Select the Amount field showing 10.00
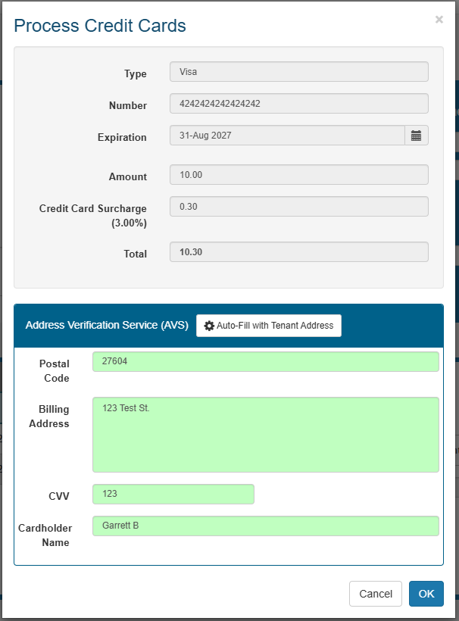Image resolution: width=459 pixels, height=621 pixels. point(299,175)
